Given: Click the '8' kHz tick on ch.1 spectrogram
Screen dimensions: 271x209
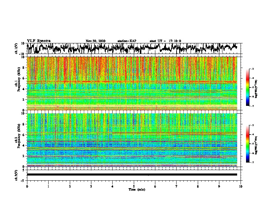Looking at the screenshot, I should tap(24, 68).
